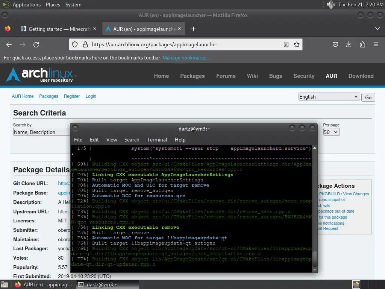Open the terminal Search menu
385x289 pixels.
pyautogui.click(x=132, y=140)
